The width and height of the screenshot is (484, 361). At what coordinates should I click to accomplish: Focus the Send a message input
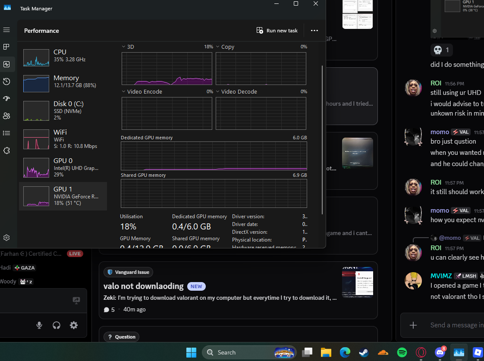tap(457, 325)
